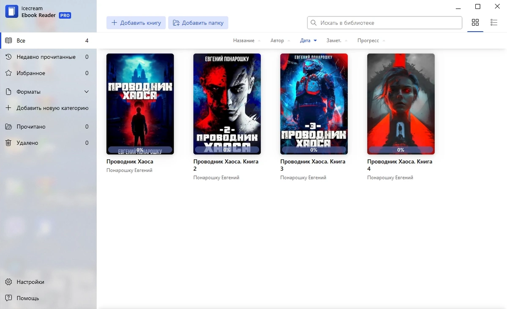The image size is (507, 309).
Task: Click the question mark help icon
Action: pos(8,298)
